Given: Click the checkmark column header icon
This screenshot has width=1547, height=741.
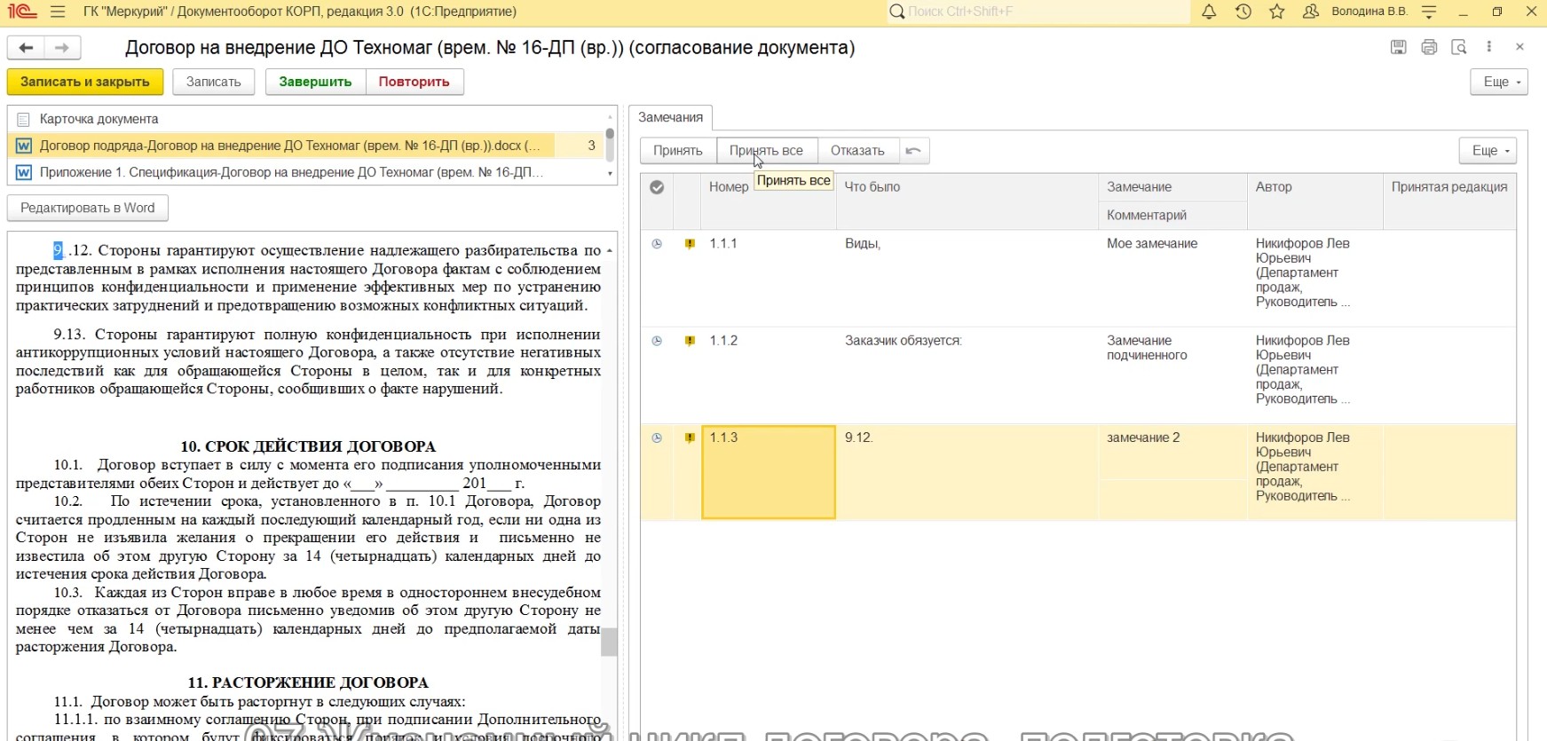Looking at the screenshot, I should 657,187.
